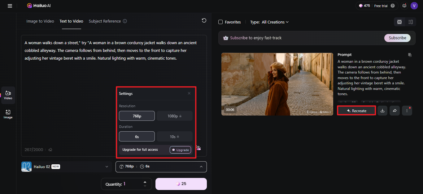Viewport: 423px width, 194px height.
Task: Select the Text to Video tab
Action: click(x=72, y=21)
